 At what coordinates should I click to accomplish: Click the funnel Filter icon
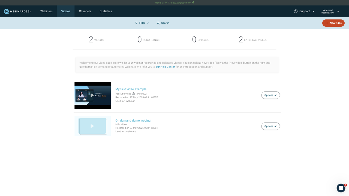tap(136, 23)
